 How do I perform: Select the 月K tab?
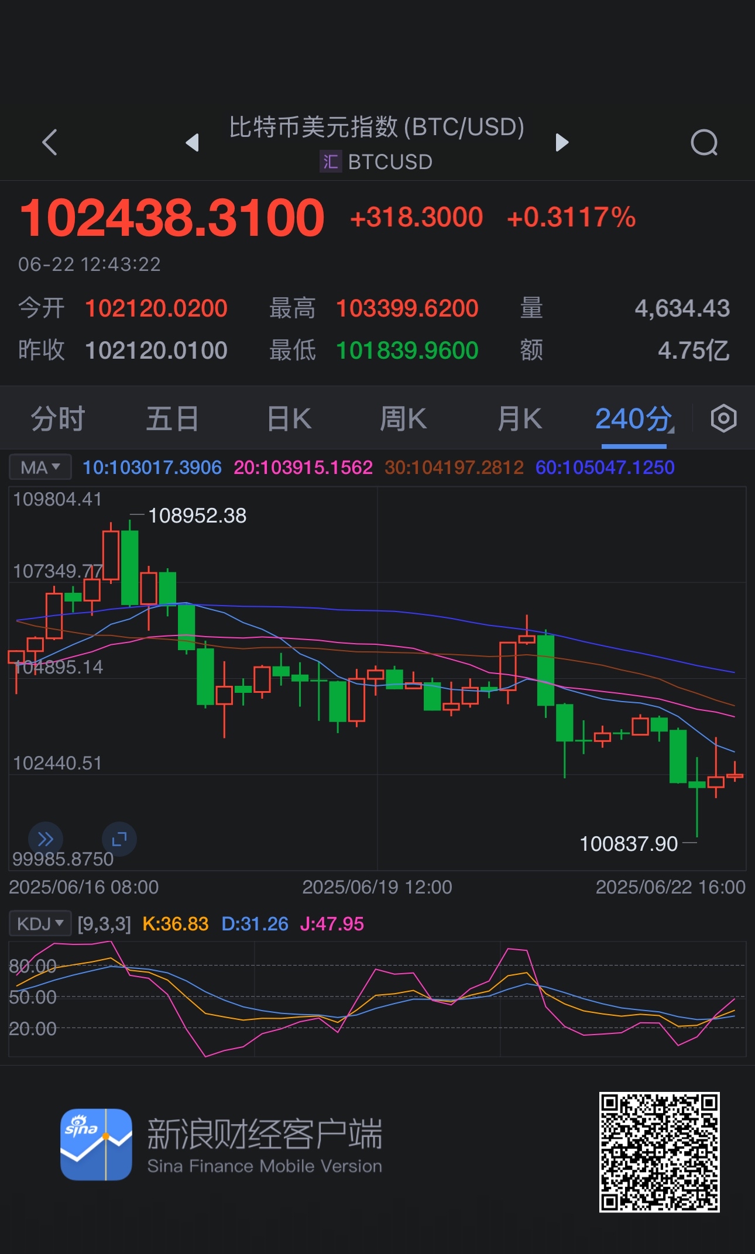coord(519,419)
